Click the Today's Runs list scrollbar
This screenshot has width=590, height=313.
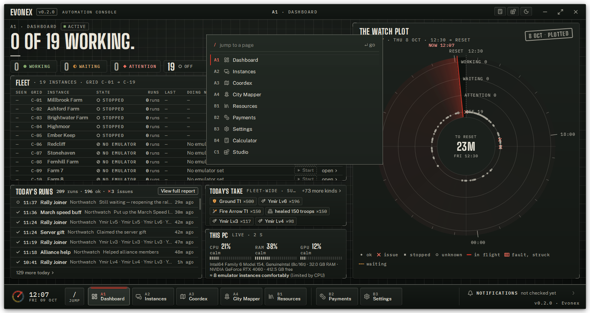[200, 204]
